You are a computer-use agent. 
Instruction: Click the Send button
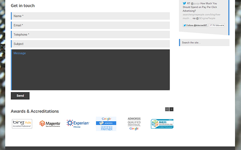[20, 96]
